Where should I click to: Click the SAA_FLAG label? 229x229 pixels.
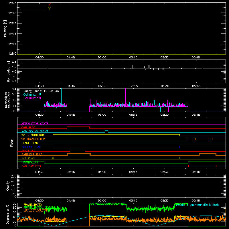[x=28, y=151]
